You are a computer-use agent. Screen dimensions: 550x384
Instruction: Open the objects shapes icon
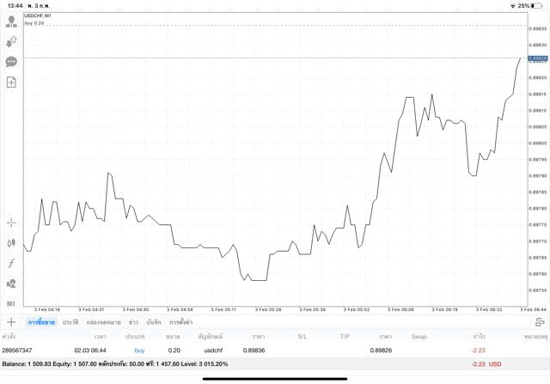click(x=11, y=283)
